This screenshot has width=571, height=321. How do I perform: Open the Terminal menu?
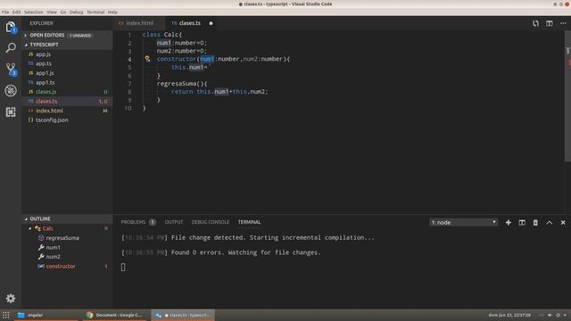tap(95, 12)
